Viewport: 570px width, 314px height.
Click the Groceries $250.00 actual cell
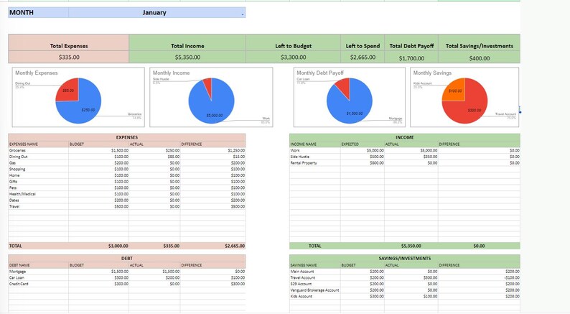click(x=154, y=150)
